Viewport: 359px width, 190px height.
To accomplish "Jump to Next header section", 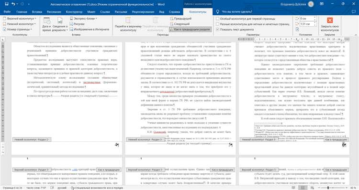I will tap(180, 24).
